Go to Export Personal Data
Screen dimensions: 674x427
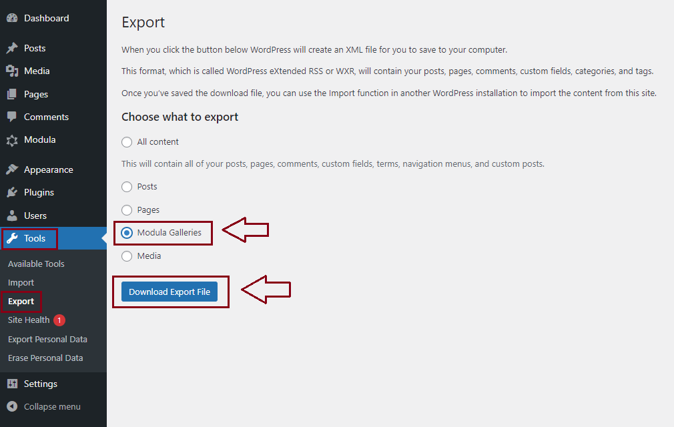coord(47,339)
